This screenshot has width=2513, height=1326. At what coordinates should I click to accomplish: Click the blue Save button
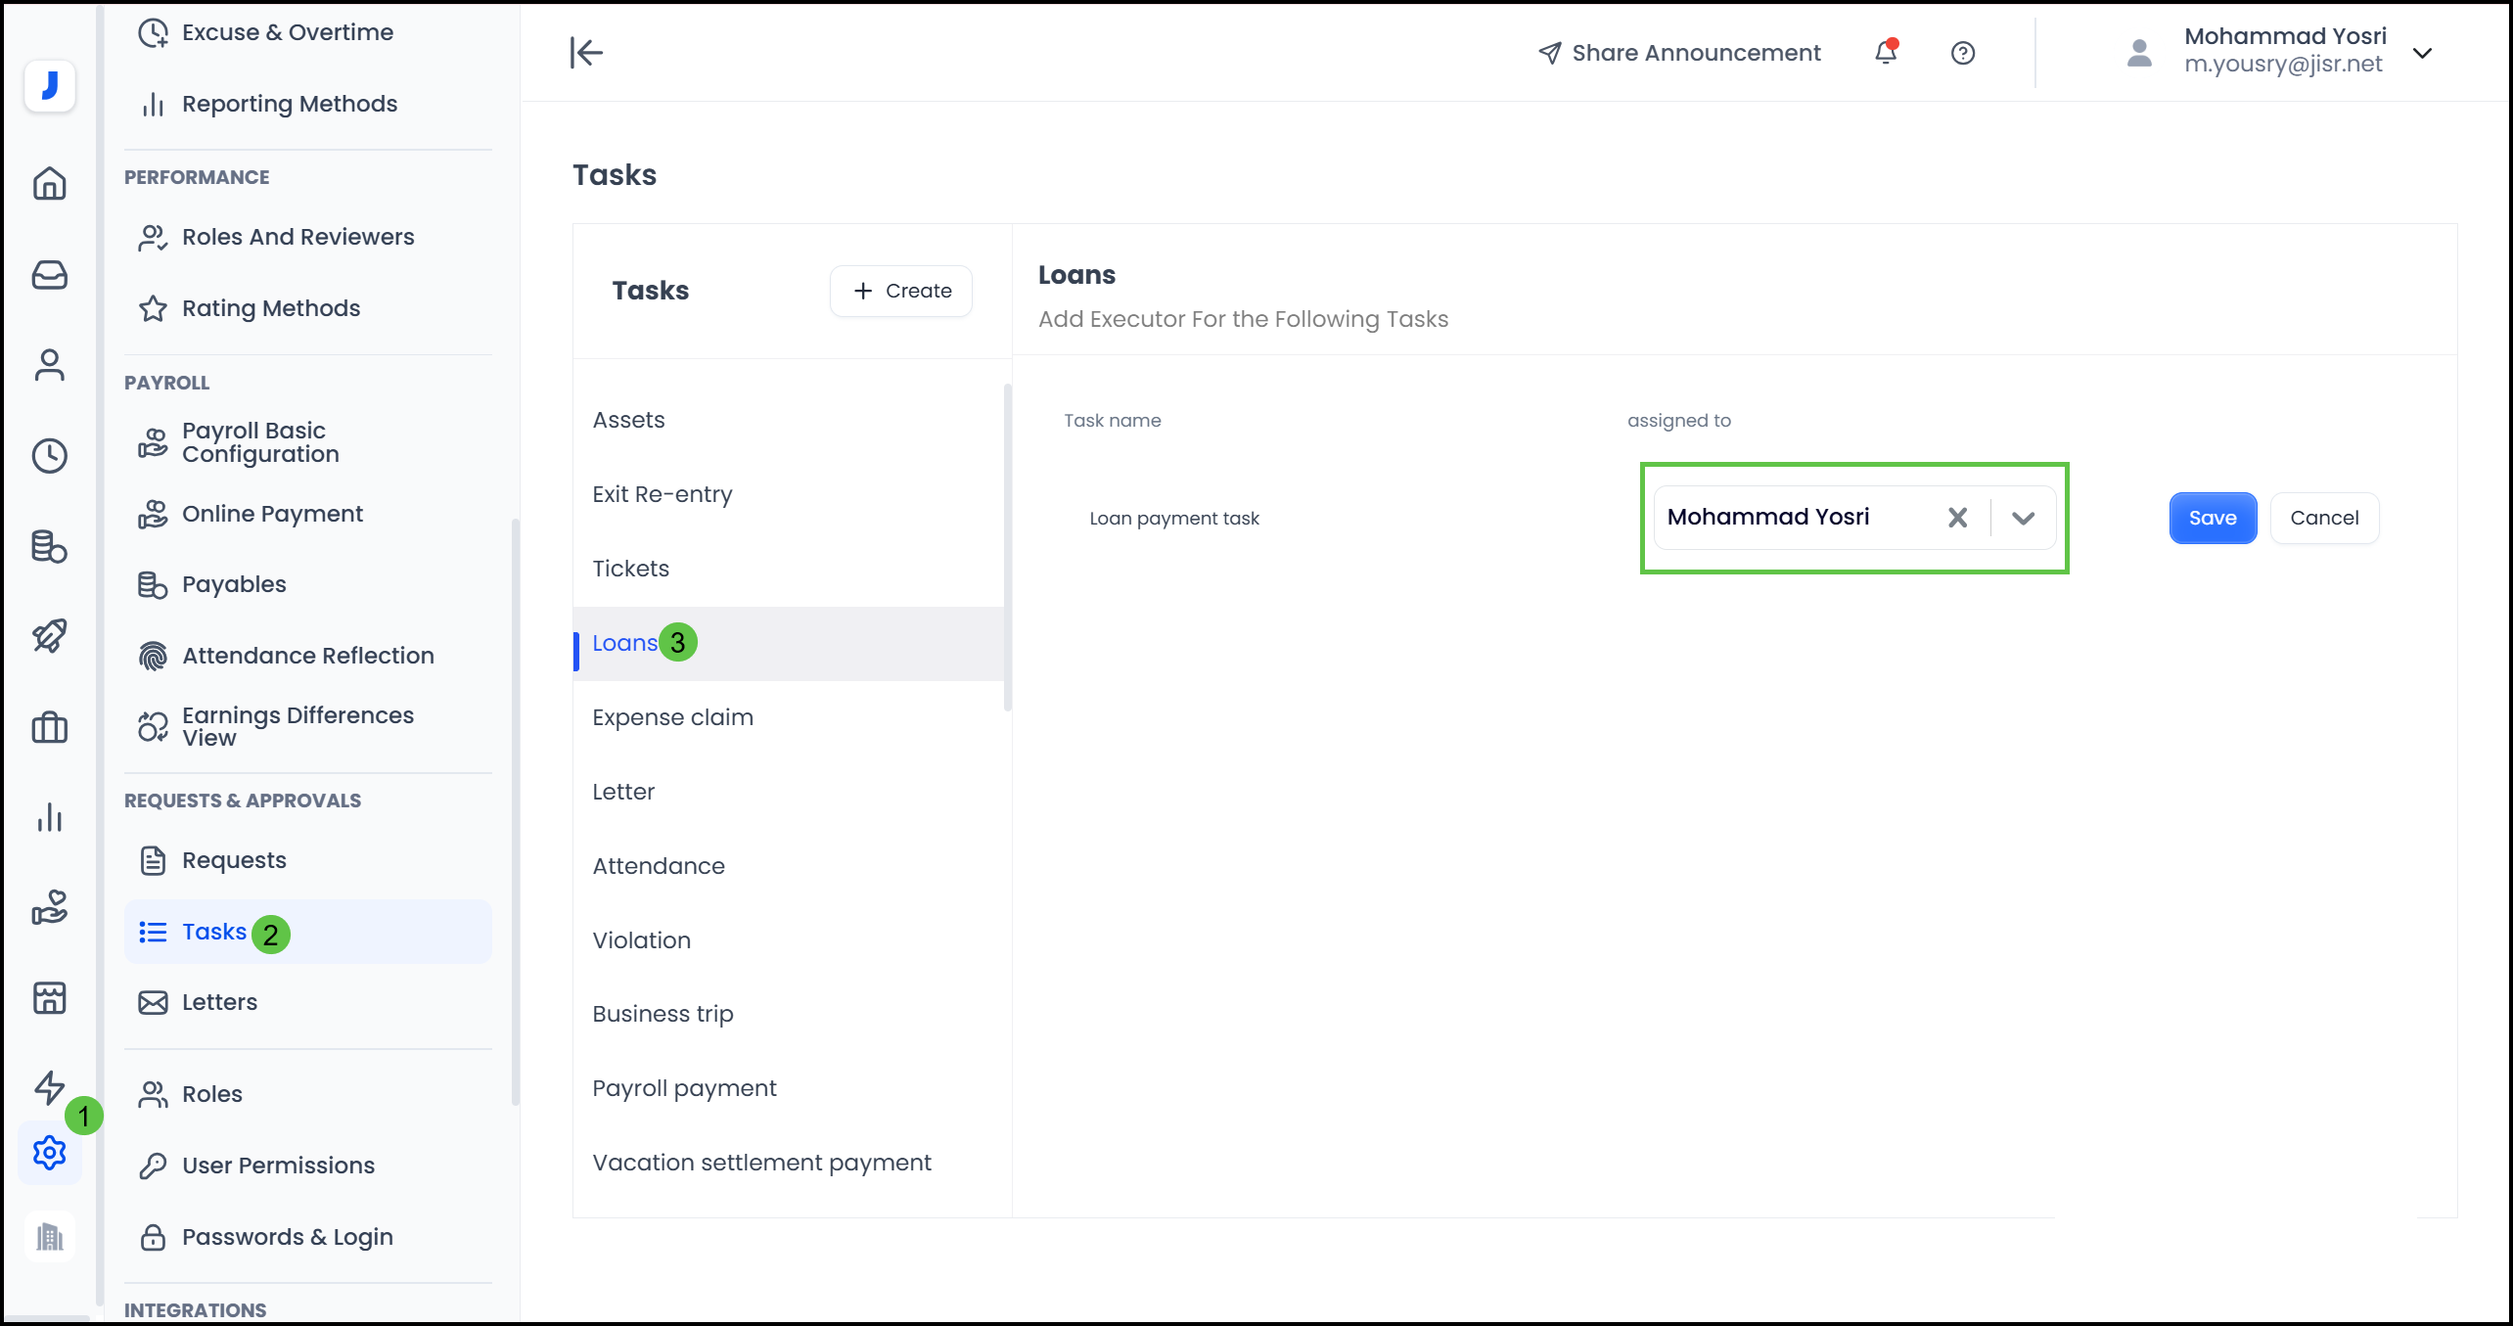2212,518
